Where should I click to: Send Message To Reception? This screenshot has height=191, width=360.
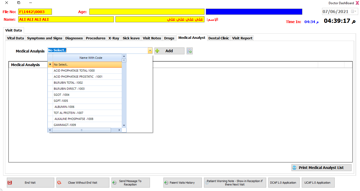point(130,183)
